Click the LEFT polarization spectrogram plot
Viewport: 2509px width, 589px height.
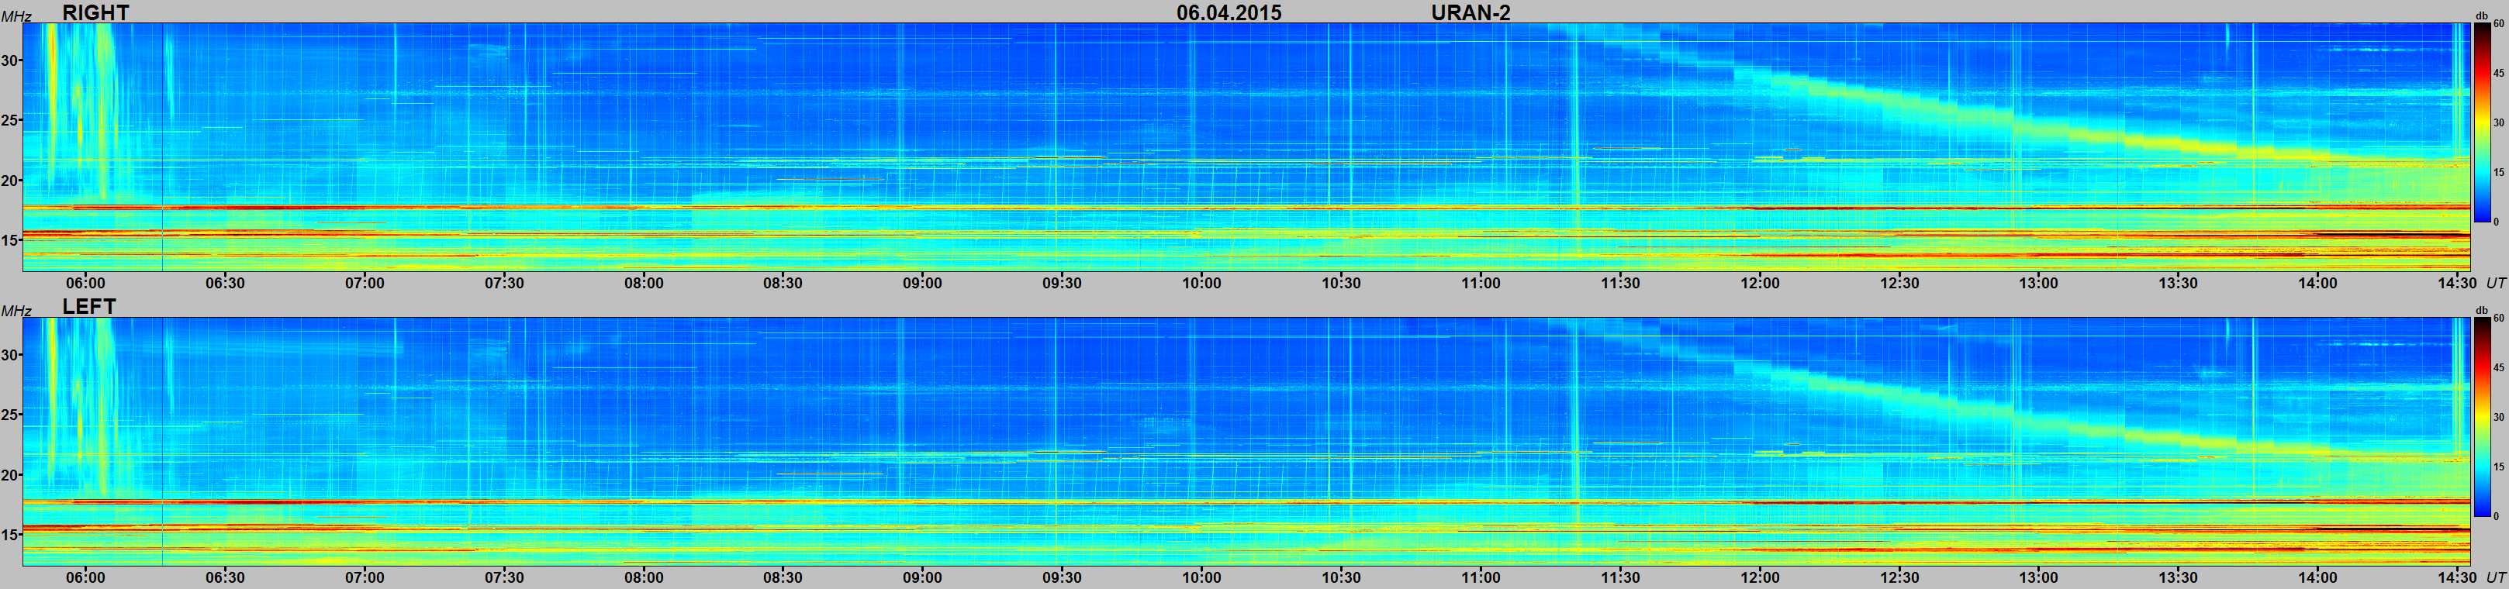[x=1246, y=441]
